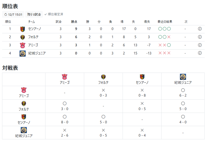Open センアーノ vs アミーゴ 8 - 0 result

[64, 119]
